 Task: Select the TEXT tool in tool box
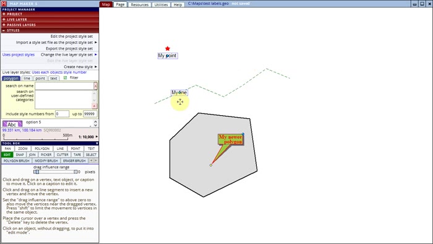coord(91,149)
